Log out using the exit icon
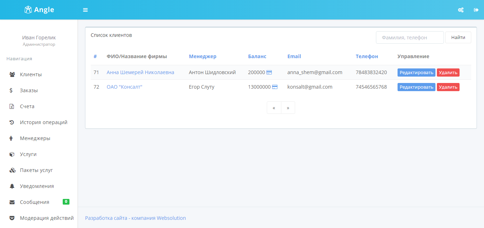 coord(476,10)
